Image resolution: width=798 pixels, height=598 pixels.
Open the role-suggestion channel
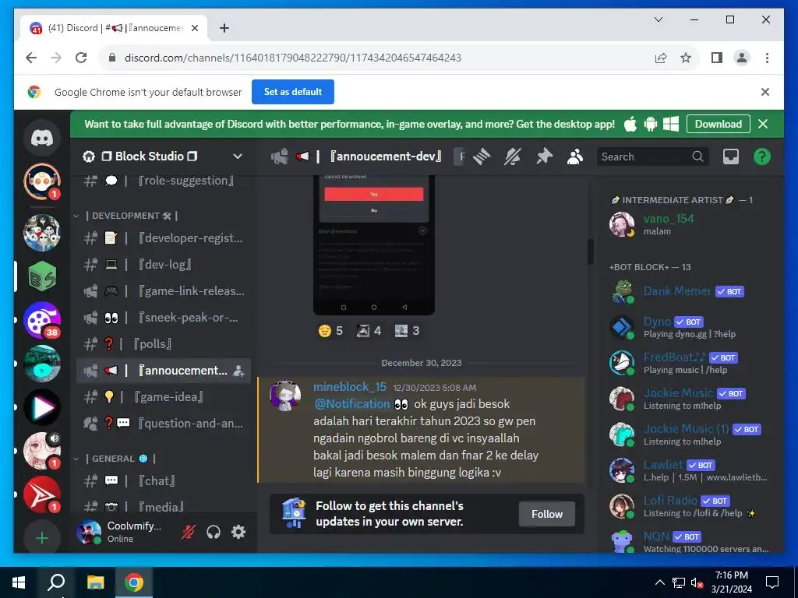pyautogui.click(x=164, y=181)
